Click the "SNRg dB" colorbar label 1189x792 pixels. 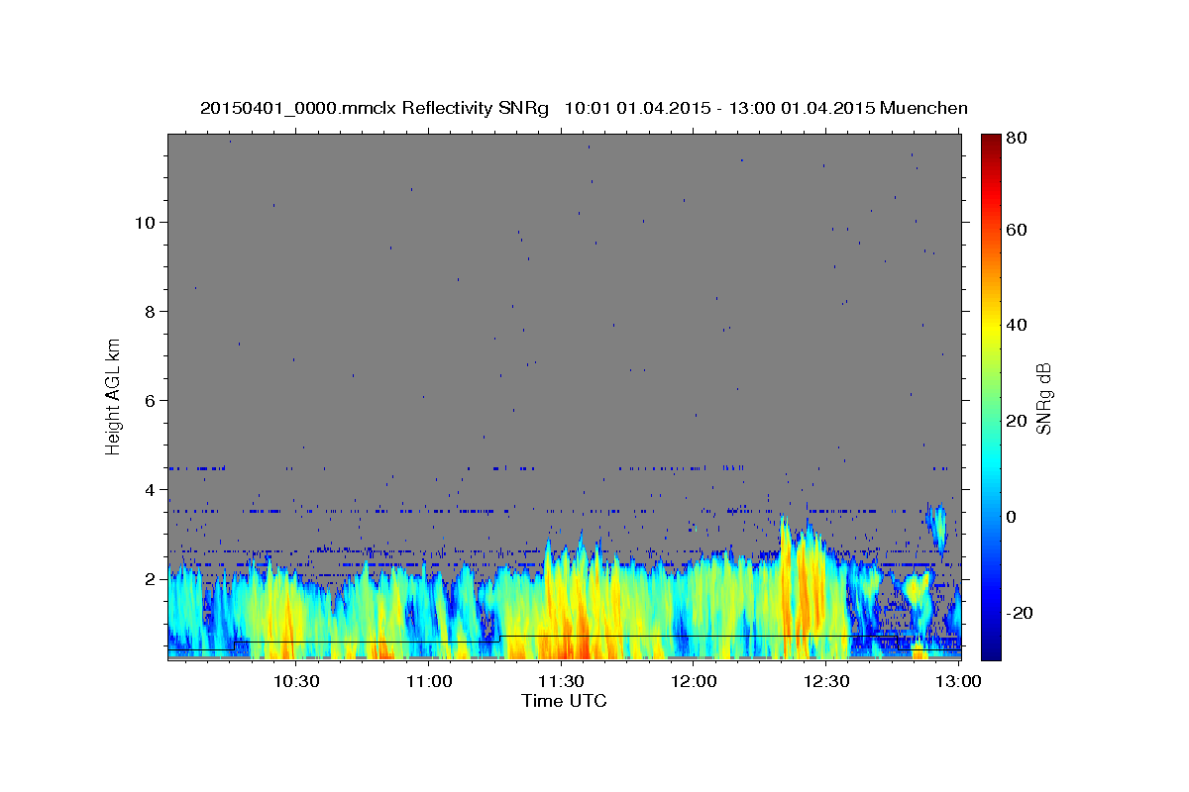click(x=1043, y=398)
